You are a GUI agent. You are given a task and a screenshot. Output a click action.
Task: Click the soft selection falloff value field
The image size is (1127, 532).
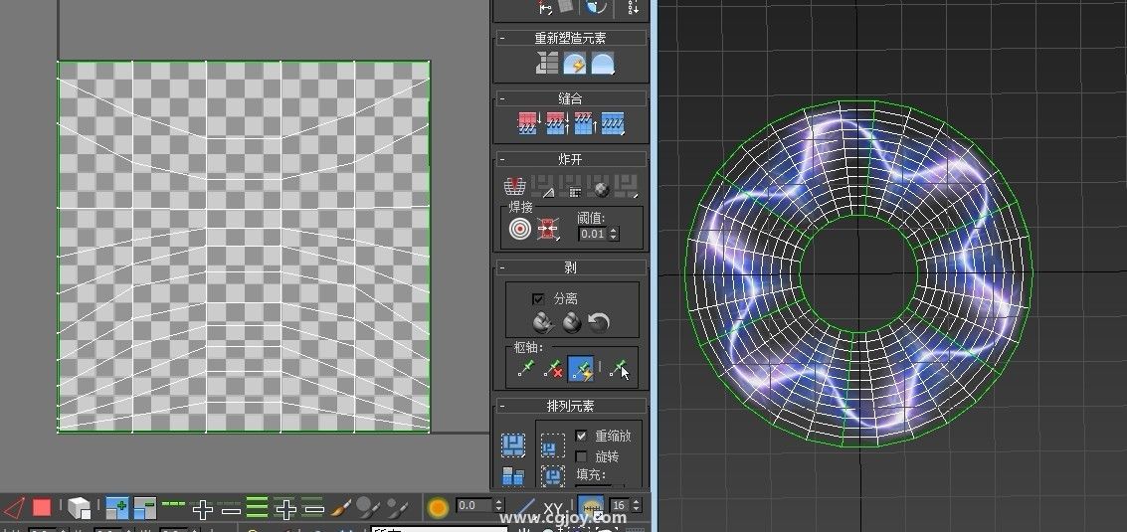pos(473,506)
